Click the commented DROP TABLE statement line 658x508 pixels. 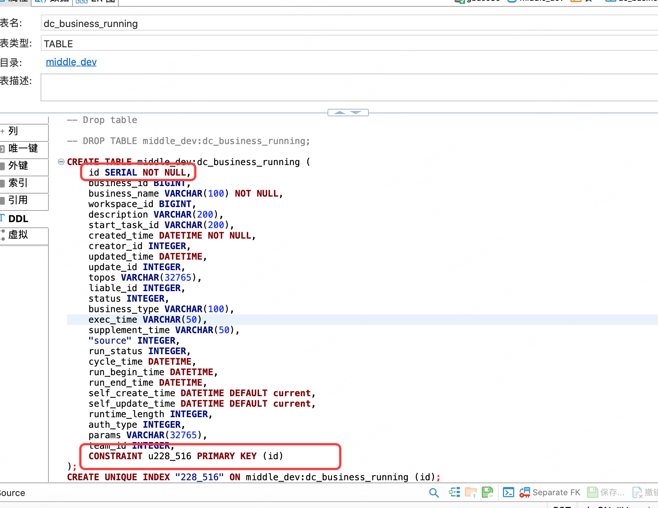pyautogui.click(x=189, y=141)
